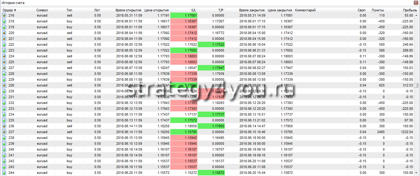Select the sell icon beside order 227
This screenshot has height=176, width=420.
[x=4, y=68]
